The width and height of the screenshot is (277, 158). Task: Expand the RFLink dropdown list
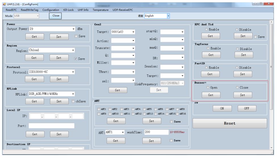74,94
